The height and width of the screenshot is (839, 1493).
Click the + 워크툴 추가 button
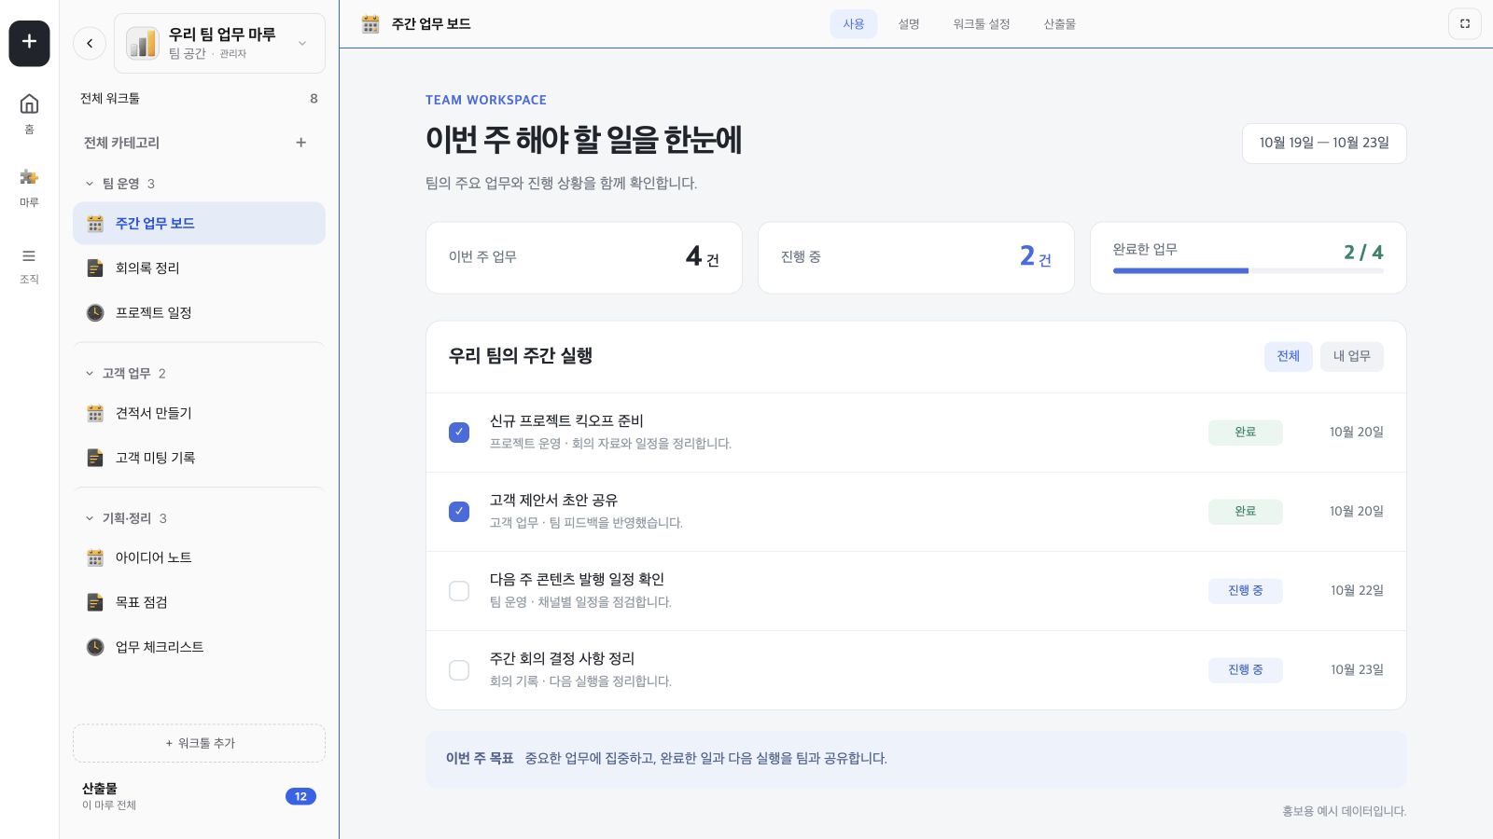(x=200, y=743)
